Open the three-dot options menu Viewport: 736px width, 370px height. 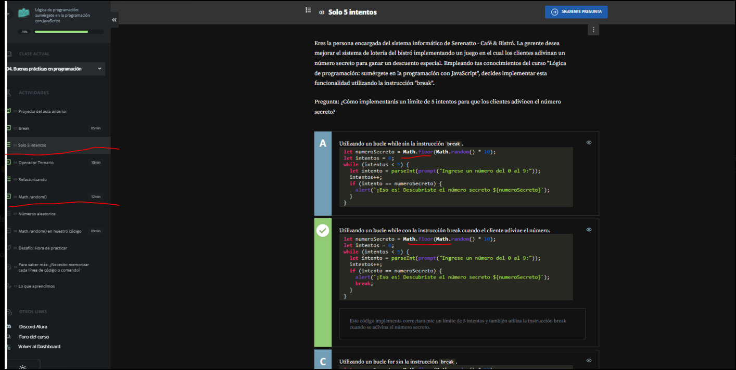(x=593, y=30)
